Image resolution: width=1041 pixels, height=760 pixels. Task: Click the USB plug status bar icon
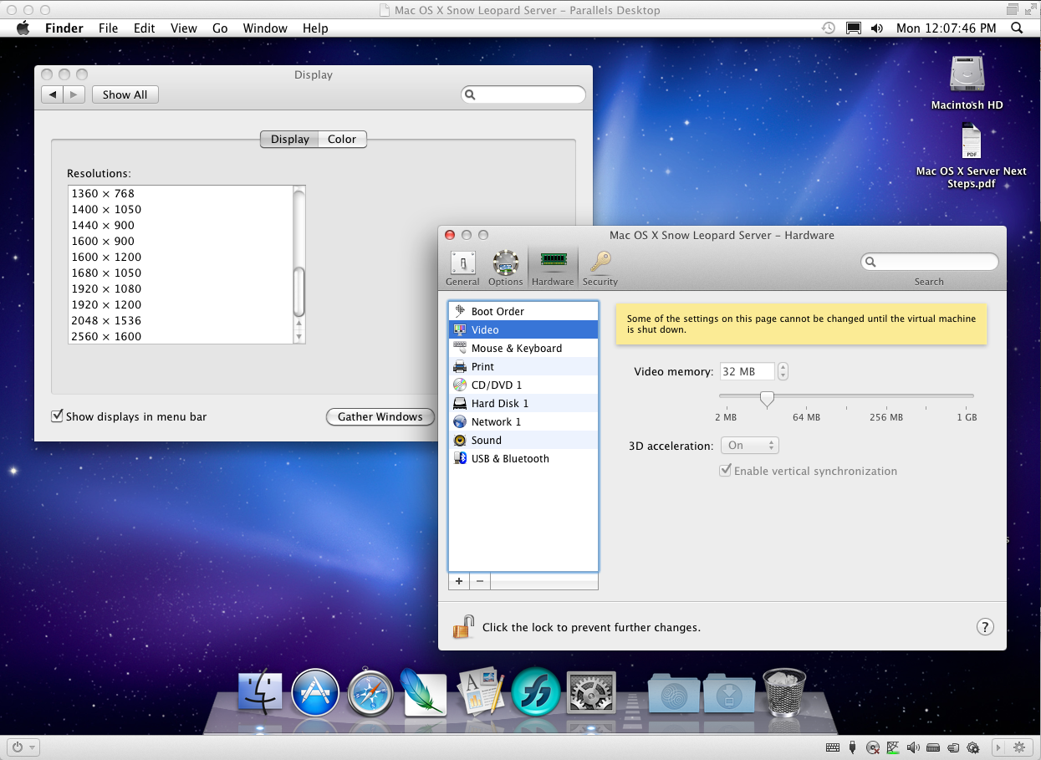tap(853, 747)
